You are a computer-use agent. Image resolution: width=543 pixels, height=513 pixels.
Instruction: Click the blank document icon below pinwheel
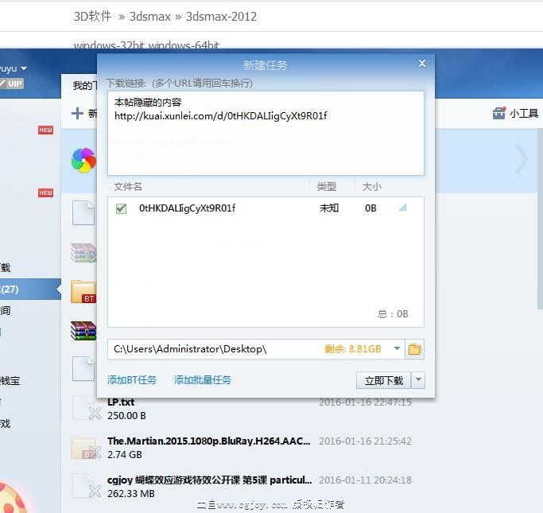click(x=83, y=212)
